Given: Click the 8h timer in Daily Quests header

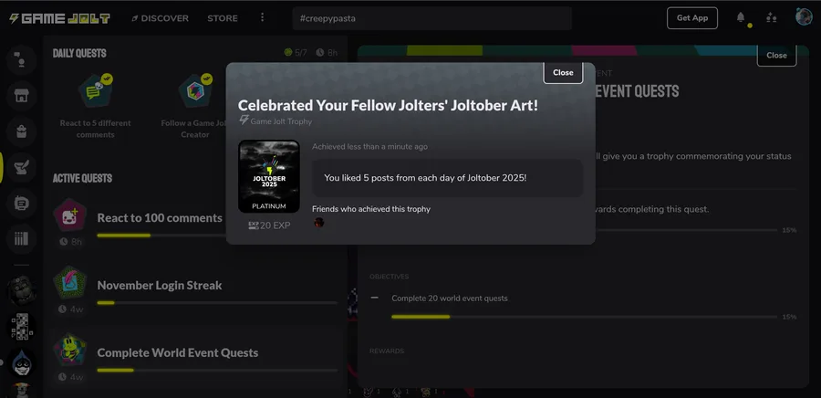Looking at the screenshot, I should click(x=327, y=53).
